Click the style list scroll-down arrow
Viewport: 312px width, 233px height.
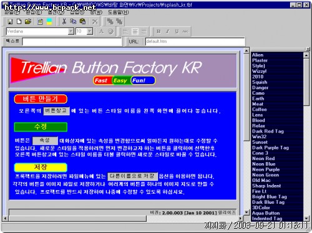[306, 218]
